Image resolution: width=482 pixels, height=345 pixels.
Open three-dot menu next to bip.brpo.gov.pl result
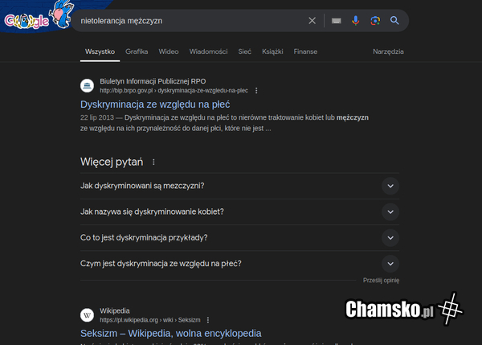tap(257, 91)
